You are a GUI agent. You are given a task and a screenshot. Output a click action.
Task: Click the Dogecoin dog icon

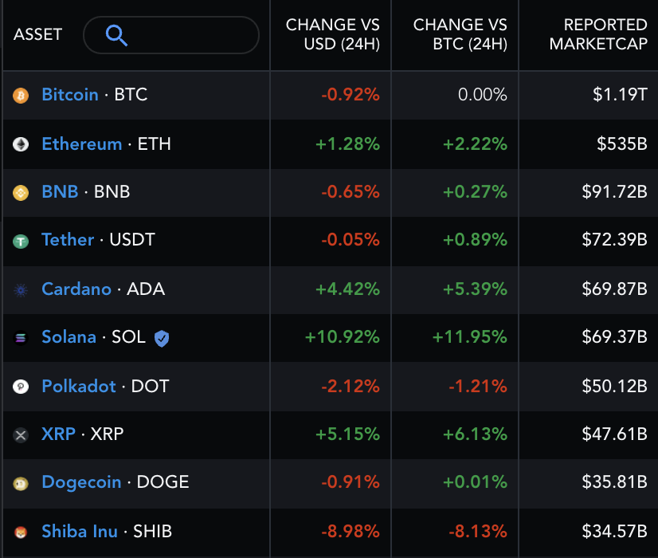21,484
